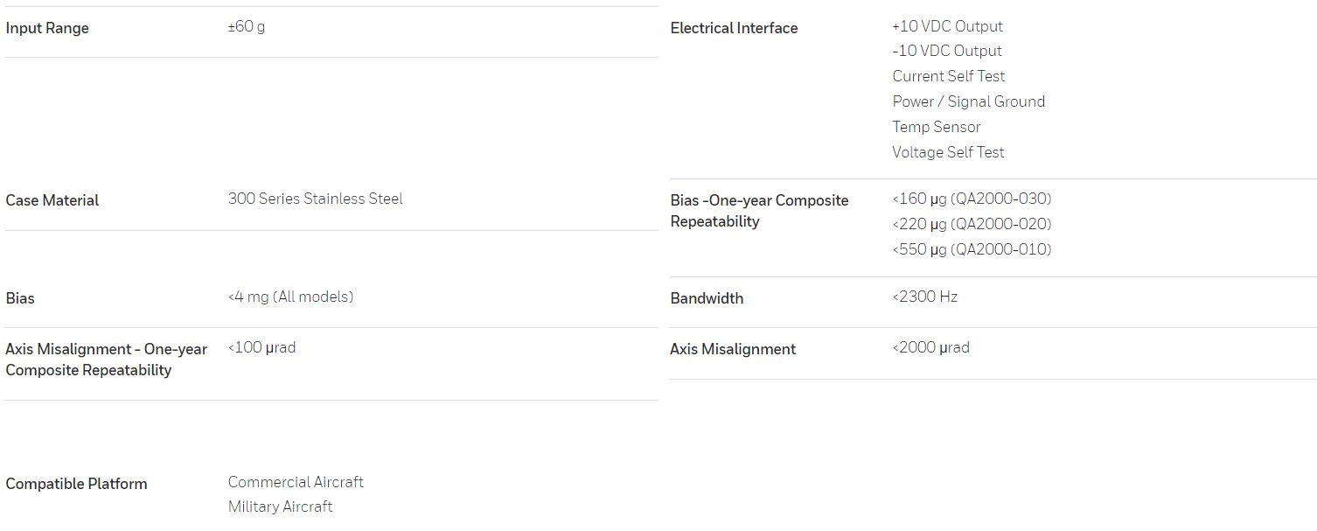Click the Case Material label
This screenshot has width=1317, height=531.
click(52, 200)
